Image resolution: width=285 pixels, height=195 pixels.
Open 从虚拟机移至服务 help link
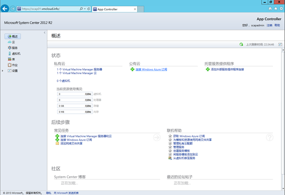(184, 158)
